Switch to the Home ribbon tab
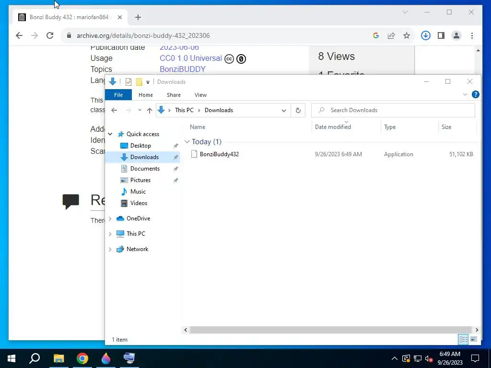 click(146, 95)
